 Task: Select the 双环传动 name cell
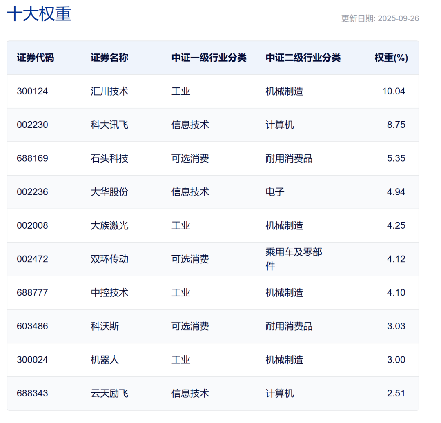click(109, 259)
